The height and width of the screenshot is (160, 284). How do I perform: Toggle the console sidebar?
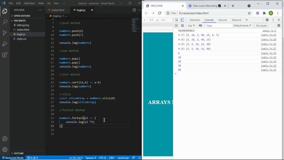pyautogui.click(x=177, y=26)
